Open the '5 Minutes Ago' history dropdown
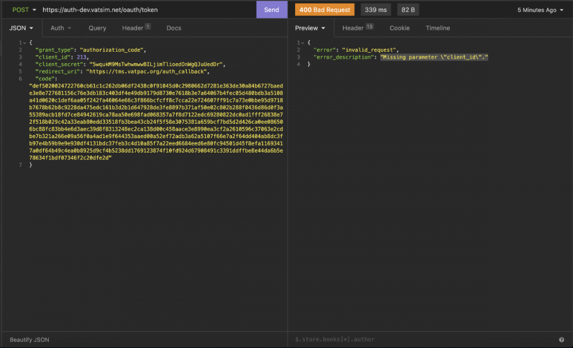This screenshot has width=573, height=348. [x=540, y=10]
